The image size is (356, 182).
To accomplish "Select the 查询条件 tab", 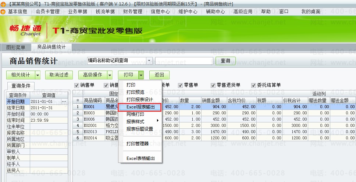I will pyautogui.click(x=21, y=86).
